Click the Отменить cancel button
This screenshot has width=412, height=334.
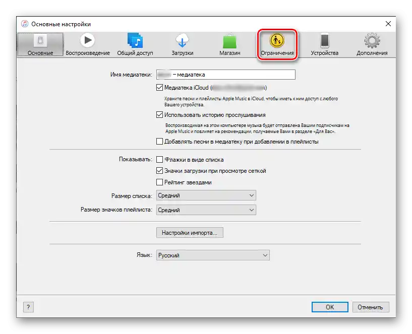370,307
